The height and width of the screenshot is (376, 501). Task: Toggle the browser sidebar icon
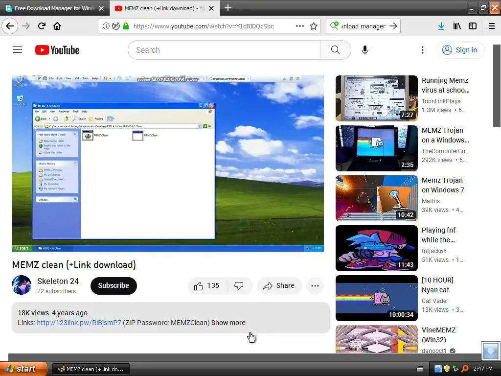473,26
